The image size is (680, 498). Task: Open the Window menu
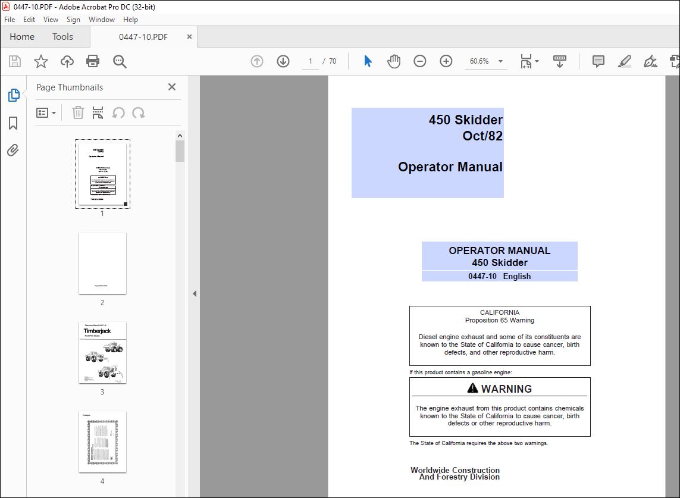tap(102, 20)
